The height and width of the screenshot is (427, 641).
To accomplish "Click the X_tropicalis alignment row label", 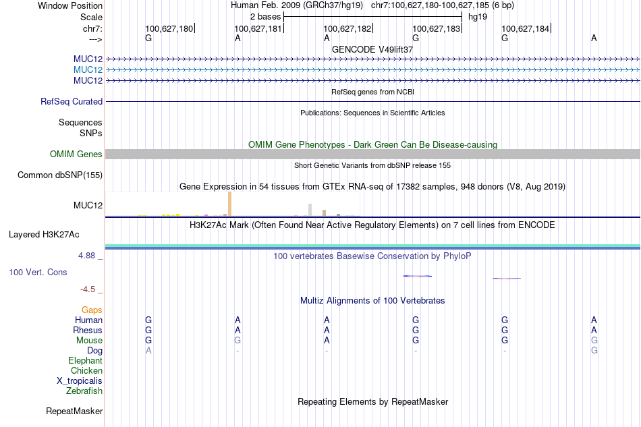I will tap(80, 381).
